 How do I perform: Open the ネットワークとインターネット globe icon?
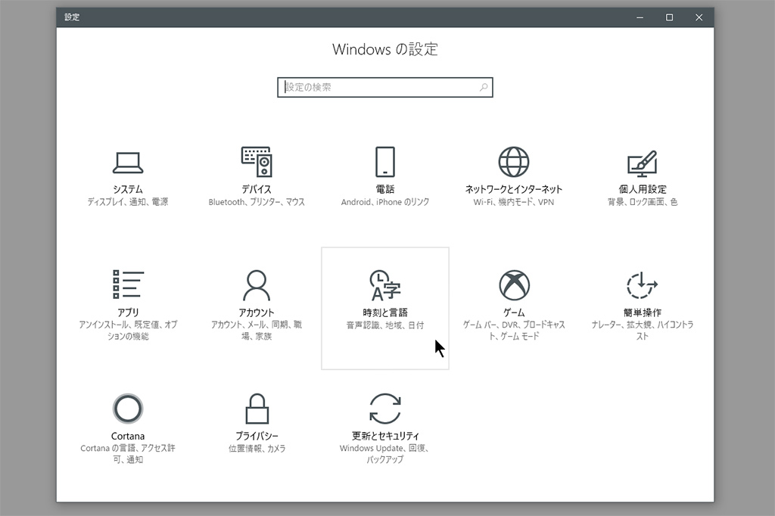click(x=514, y=162)
